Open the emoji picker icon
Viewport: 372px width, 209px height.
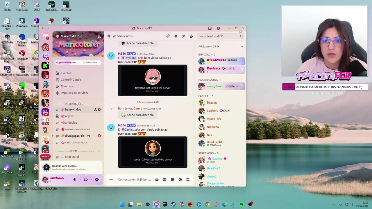(x=180, y=180)
